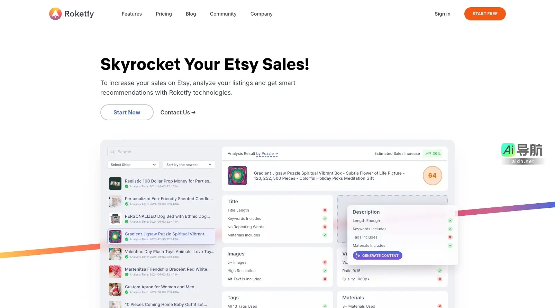Click green check beside Title Keywords Includes

click(325, 218)
